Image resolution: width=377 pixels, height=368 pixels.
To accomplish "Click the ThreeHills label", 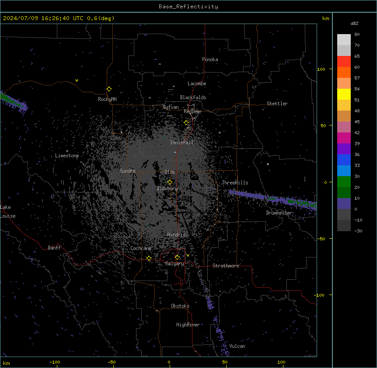I will tap(235, 183).
